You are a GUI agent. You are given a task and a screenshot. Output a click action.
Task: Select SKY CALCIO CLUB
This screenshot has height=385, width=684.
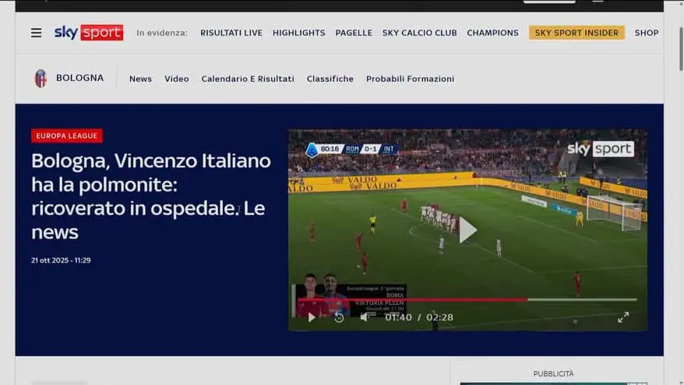[419, 33]
